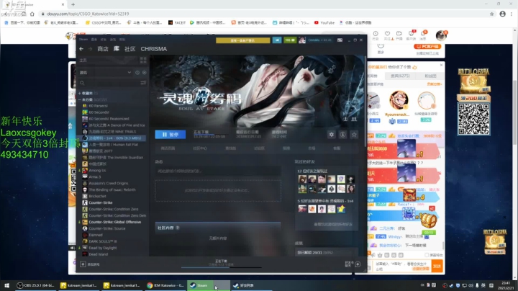Select 60 Parsecs! in the game list
518x291 pixels.
[98, 106]
